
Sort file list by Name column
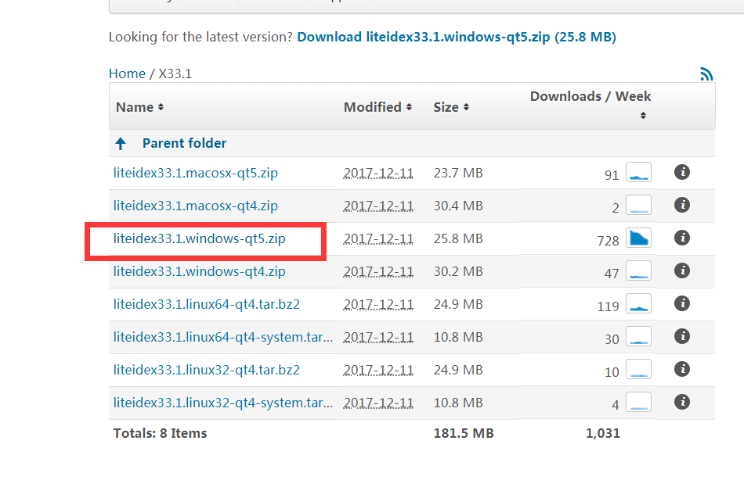tap(139, 107)
